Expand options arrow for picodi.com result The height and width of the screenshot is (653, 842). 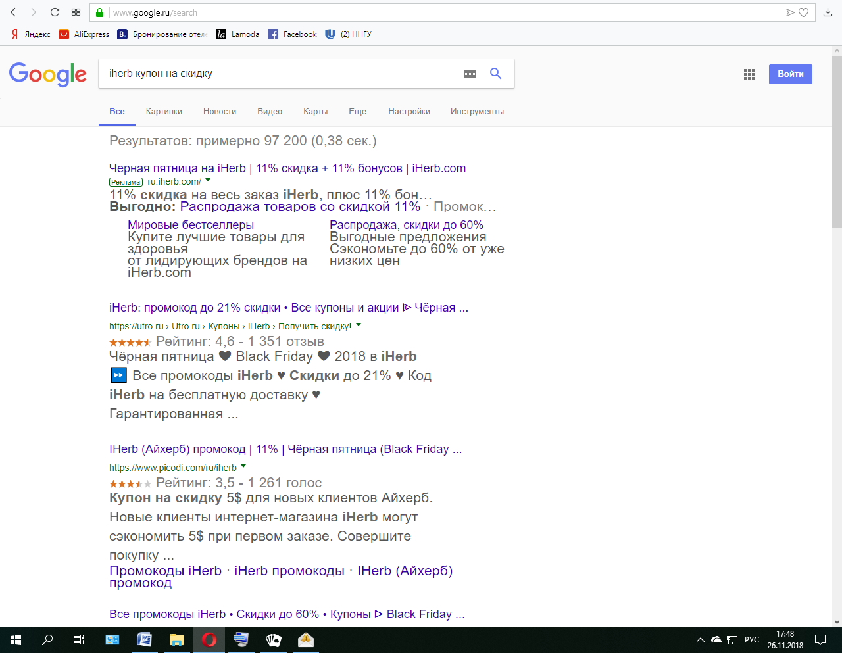coord(243,466)
